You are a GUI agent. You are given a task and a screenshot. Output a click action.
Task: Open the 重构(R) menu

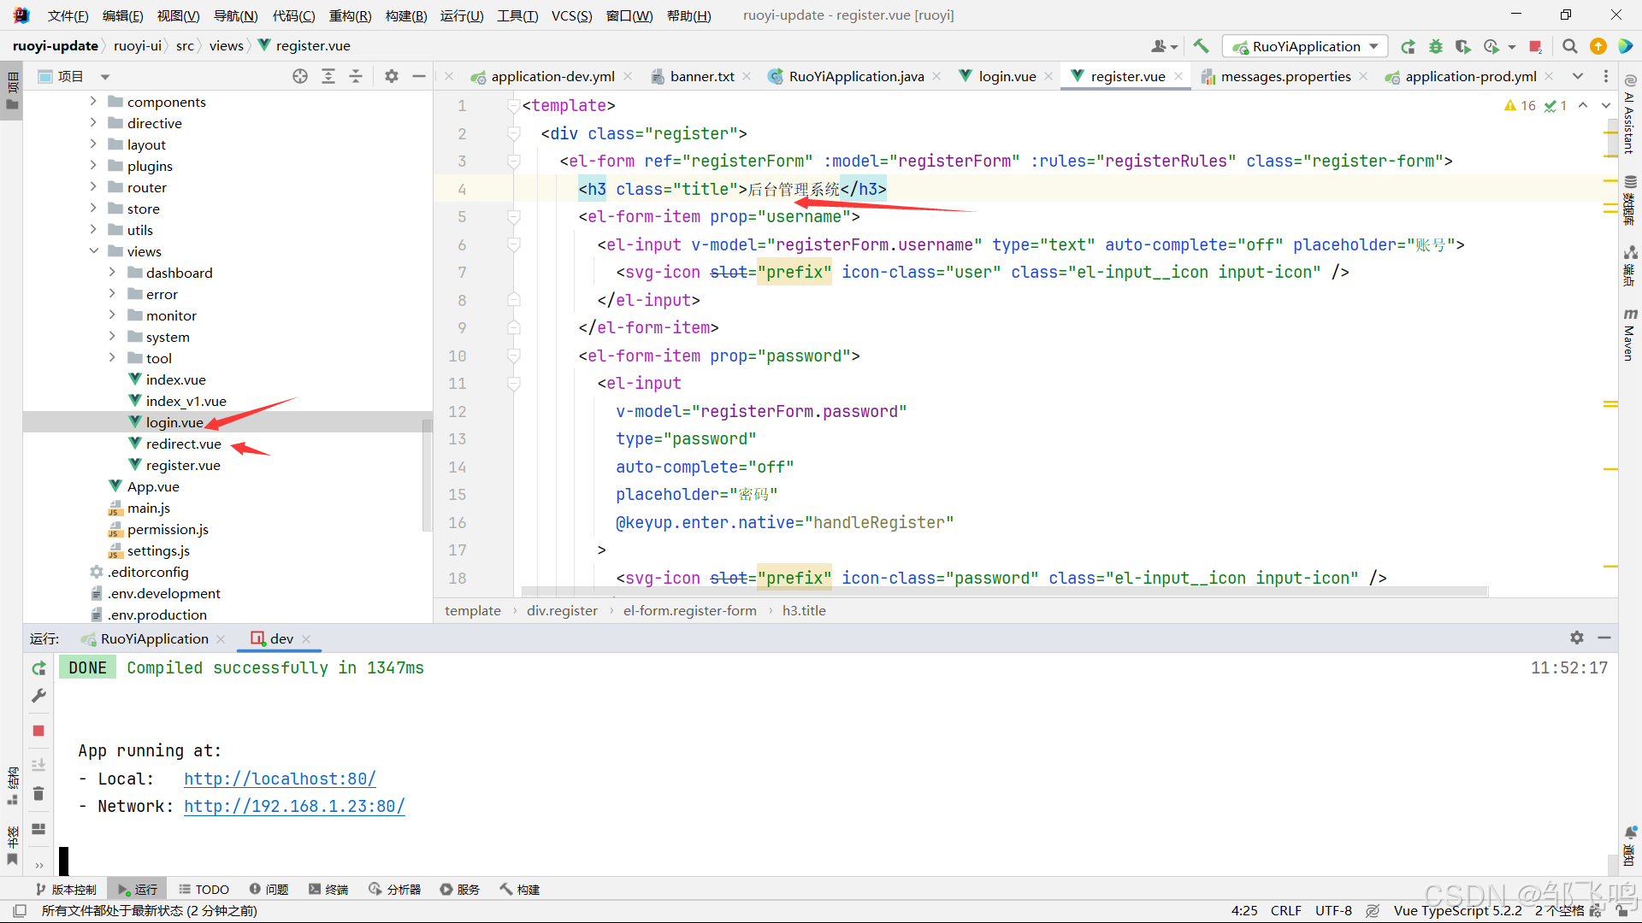(x=350, y=15)
